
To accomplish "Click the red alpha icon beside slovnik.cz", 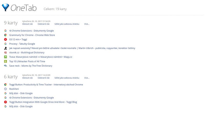I will point(5,53).
